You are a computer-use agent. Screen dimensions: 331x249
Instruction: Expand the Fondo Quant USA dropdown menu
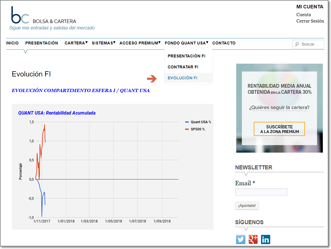pyautogui.click(x=186, y=43)
